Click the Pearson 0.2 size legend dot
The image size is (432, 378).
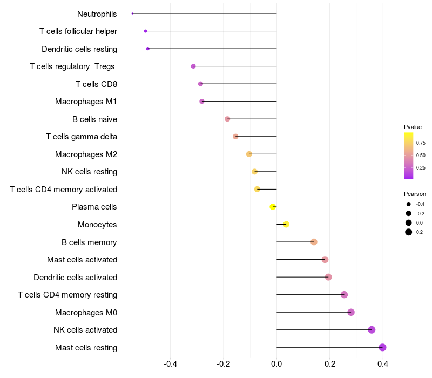point(408,232)
